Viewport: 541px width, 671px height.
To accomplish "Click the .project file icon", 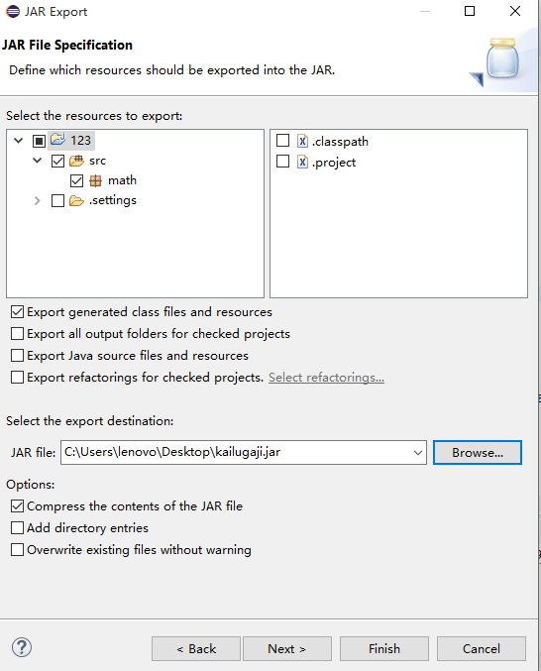I will pyautogui.click(x=302, y=162).
